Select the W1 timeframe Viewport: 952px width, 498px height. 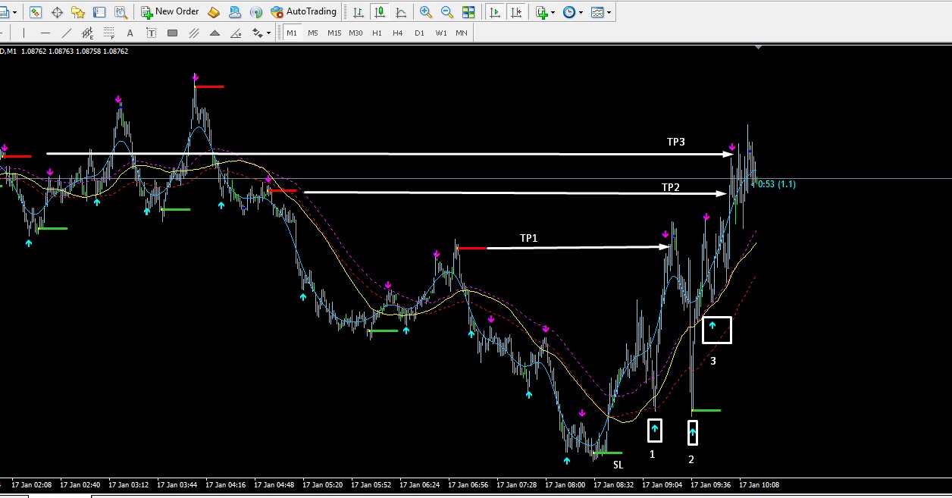pyautogui.click(x=440, y=33)
